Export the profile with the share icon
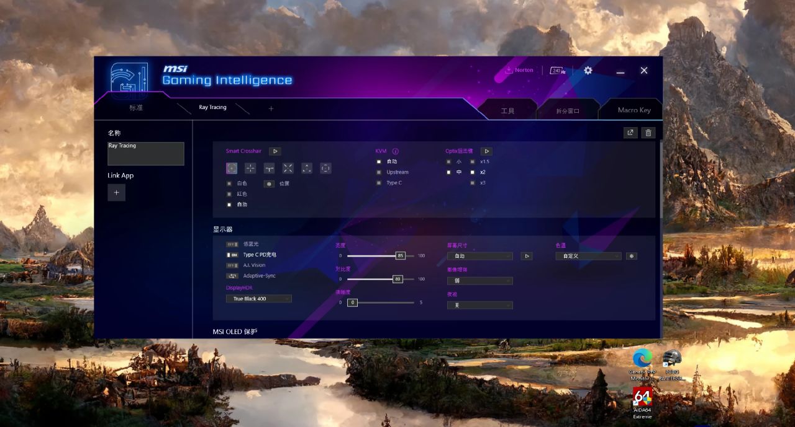Image resolution: width=795 pixels, height=427 pixels. [630, 133]
